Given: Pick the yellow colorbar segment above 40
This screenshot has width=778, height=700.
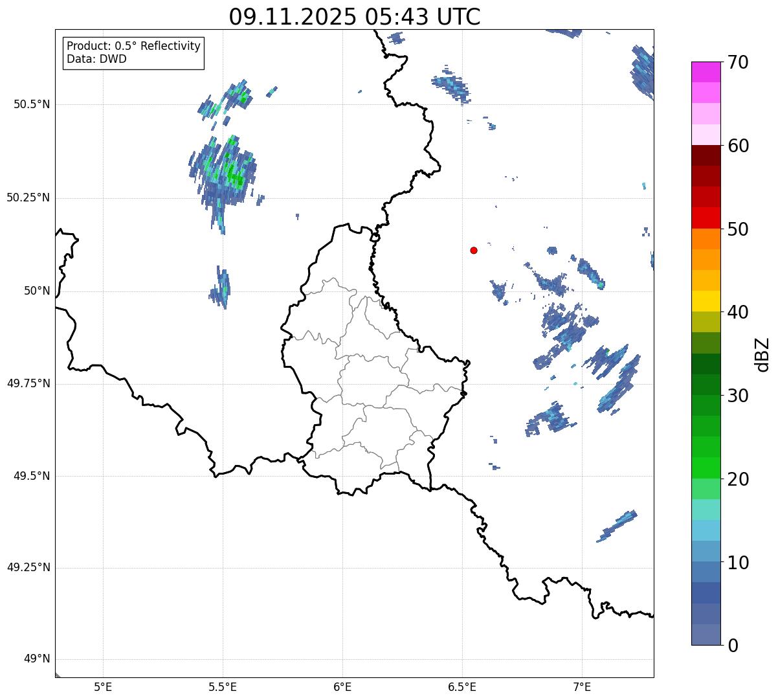Looking at the screenshot, I should [x=706, y=301].
